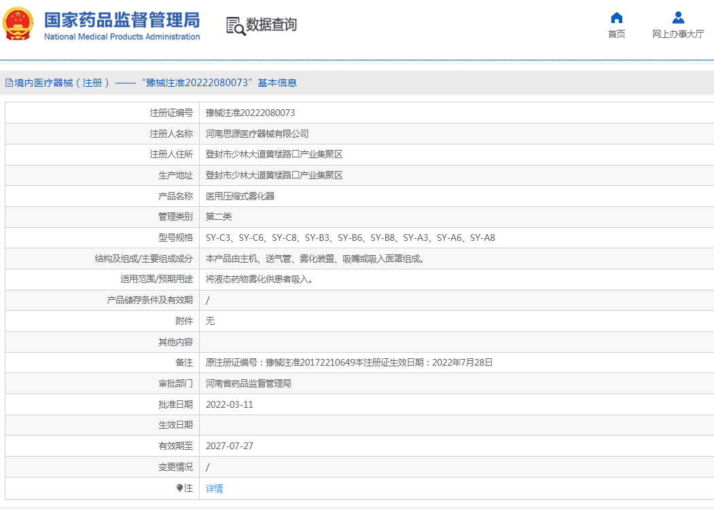Click intended use text 将液态药物雾化供患者吸入

click(x=259, y=279)
